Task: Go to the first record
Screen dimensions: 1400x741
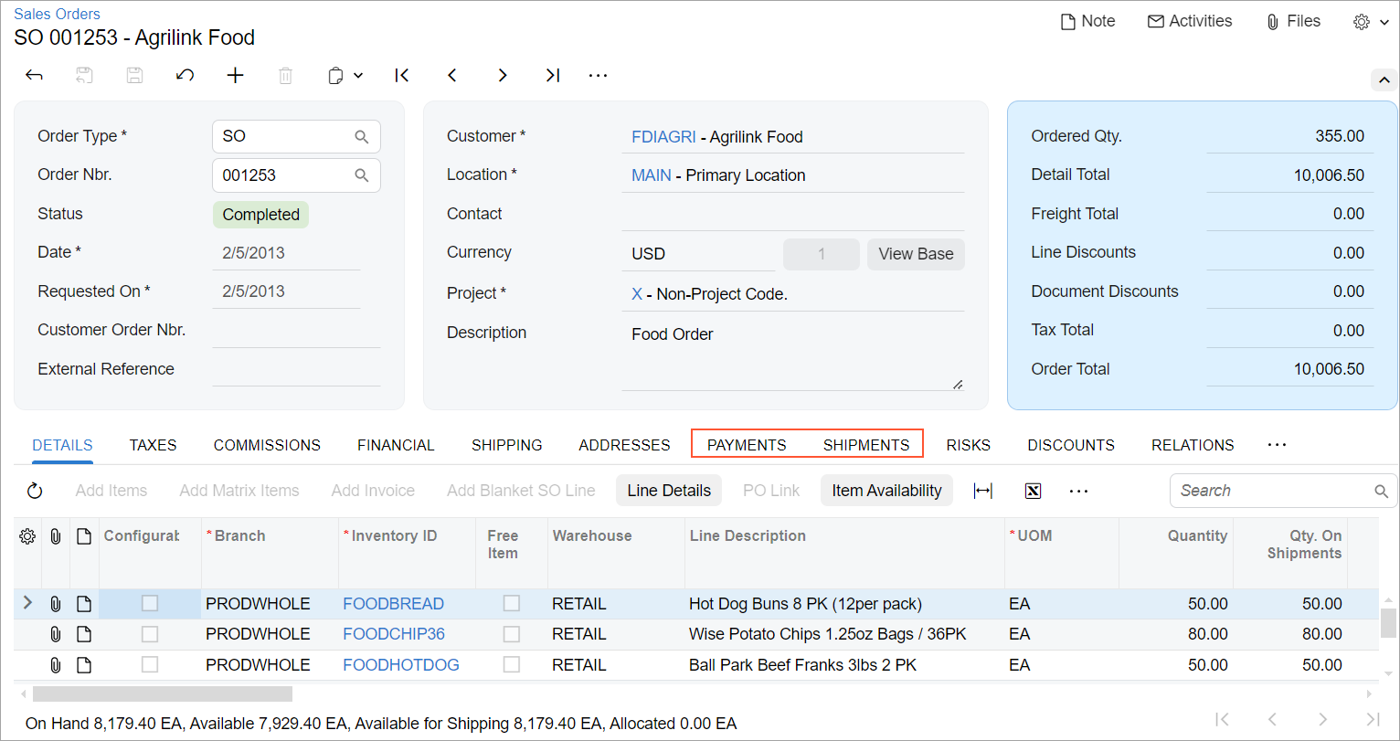Action: (402, 76)
